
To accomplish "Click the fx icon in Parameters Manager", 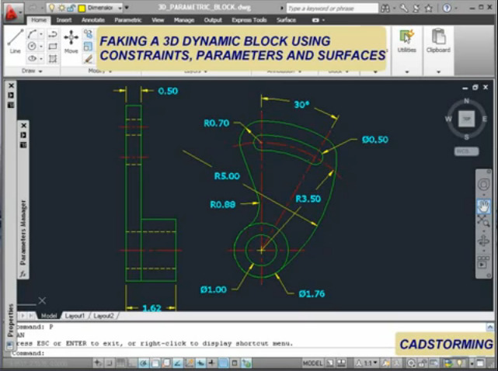I will pyautogui.click(x=23, y=273).
